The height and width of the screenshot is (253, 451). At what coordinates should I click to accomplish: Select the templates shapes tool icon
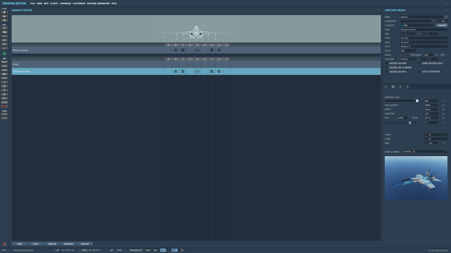click(5, 102)
